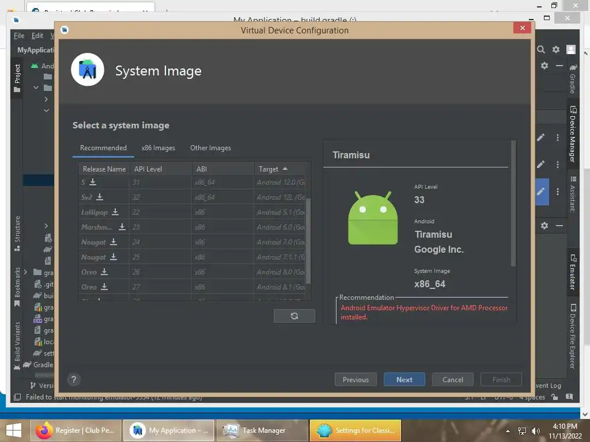This screenshot has height=442, width=590.
Task: Sort by ABI column header
Action: 223,169
